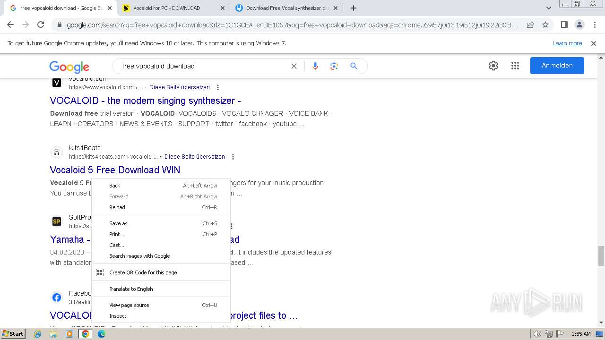Screen dimensions: 605x340
Task: Select Create QR Code for this page
Action: 161,272
